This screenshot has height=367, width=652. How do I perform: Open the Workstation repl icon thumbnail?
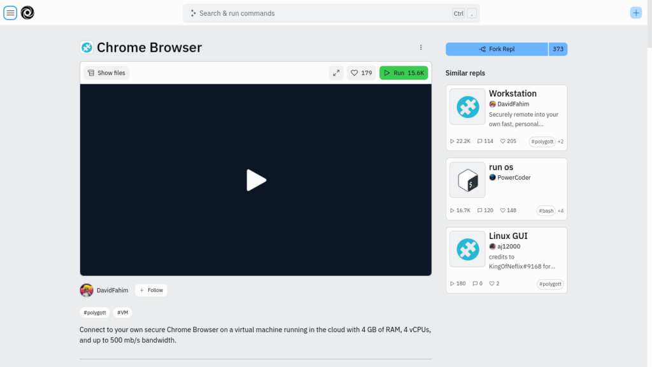[467, 106]
